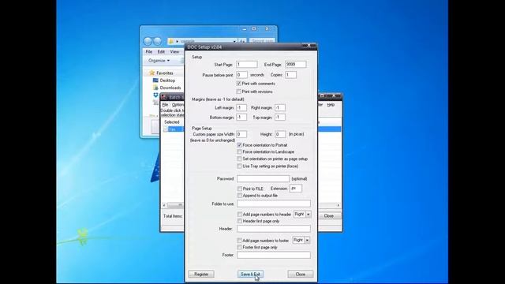Click the Folder to use field
The image size is (505, 284).
(274, 204)
